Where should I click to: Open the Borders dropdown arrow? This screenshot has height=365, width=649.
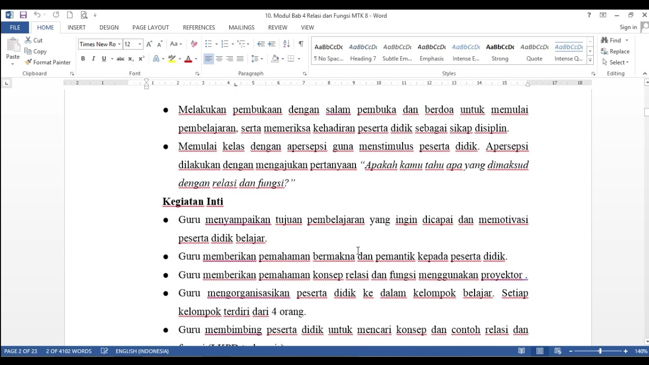pyautogui.click(x=299, y=59)
